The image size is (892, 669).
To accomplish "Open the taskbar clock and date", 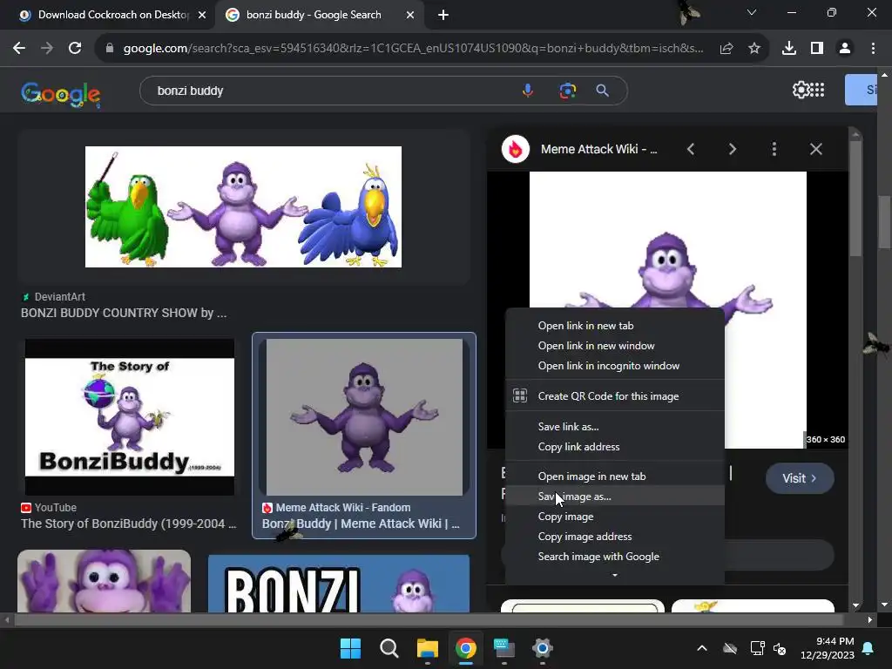I will 828,648.
